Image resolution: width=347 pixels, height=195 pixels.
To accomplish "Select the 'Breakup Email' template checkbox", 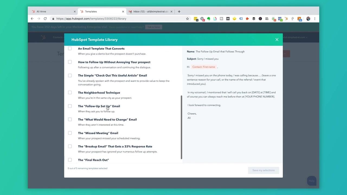I will (70, 147).
